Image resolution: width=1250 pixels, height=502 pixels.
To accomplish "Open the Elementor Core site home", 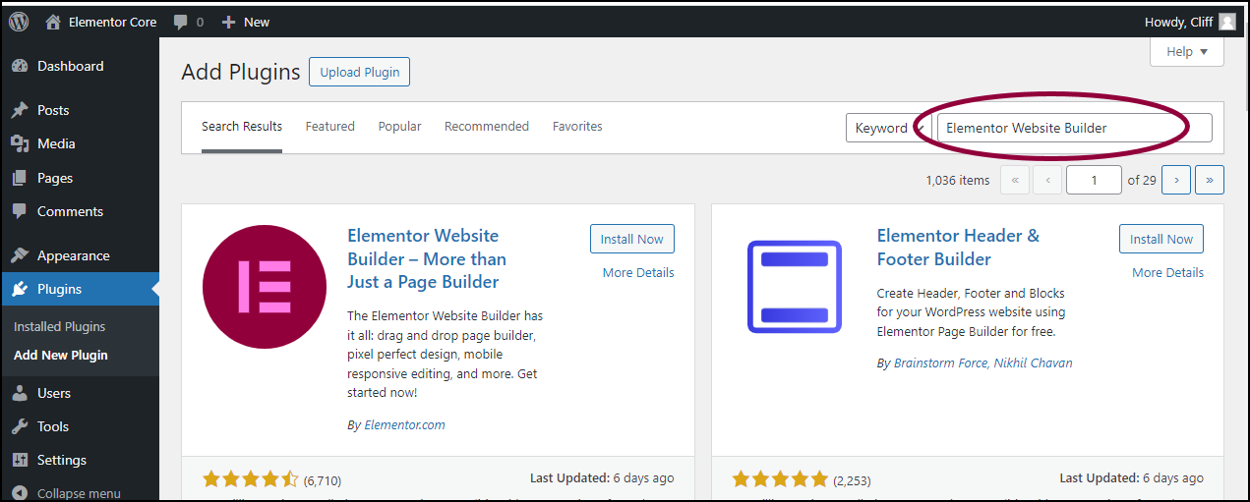I will pyautogui.click(x=101, y=22).
